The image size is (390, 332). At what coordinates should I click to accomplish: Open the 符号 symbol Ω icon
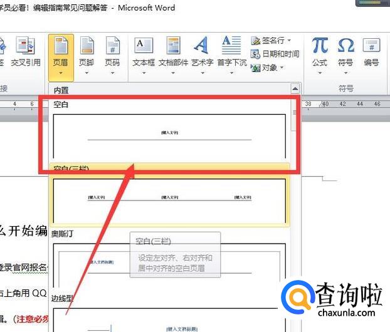[345, 46]
